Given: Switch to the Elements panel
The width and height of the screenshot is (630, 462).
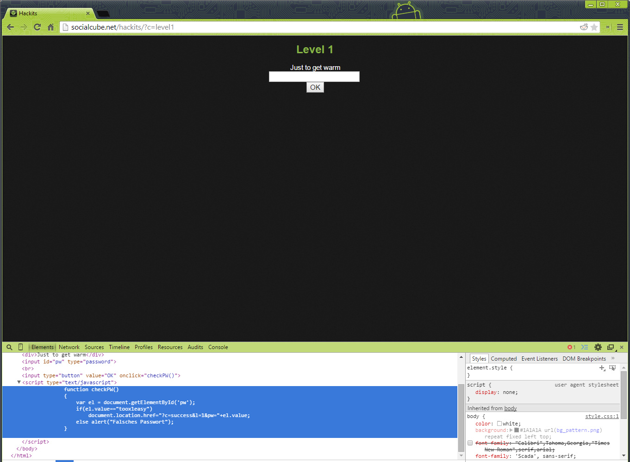Looking at the screenshot, I should pos(43,347).
